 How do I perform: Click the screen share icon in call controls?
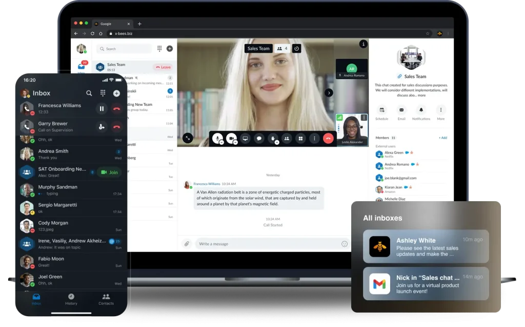(x=246, y=138)
